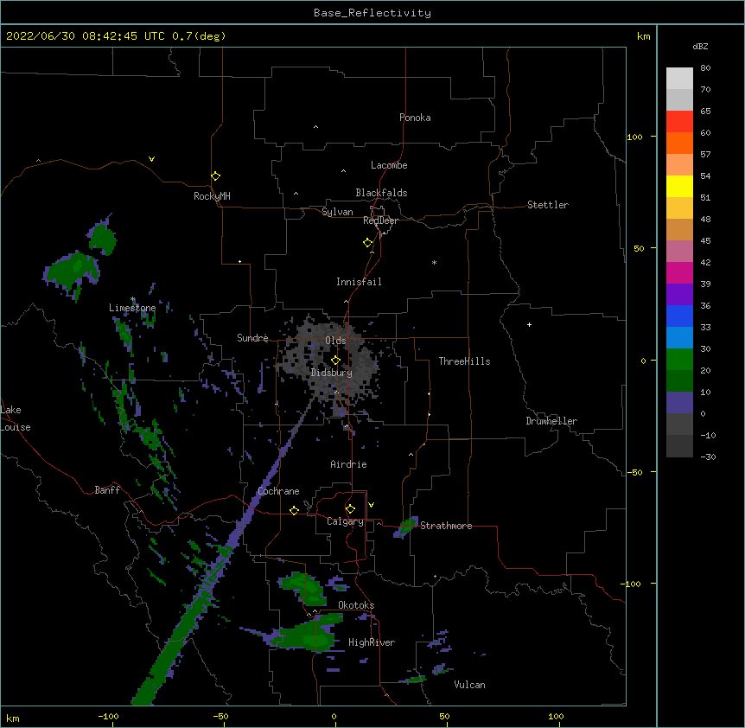Click the Vulcan city label

[469, 685]
